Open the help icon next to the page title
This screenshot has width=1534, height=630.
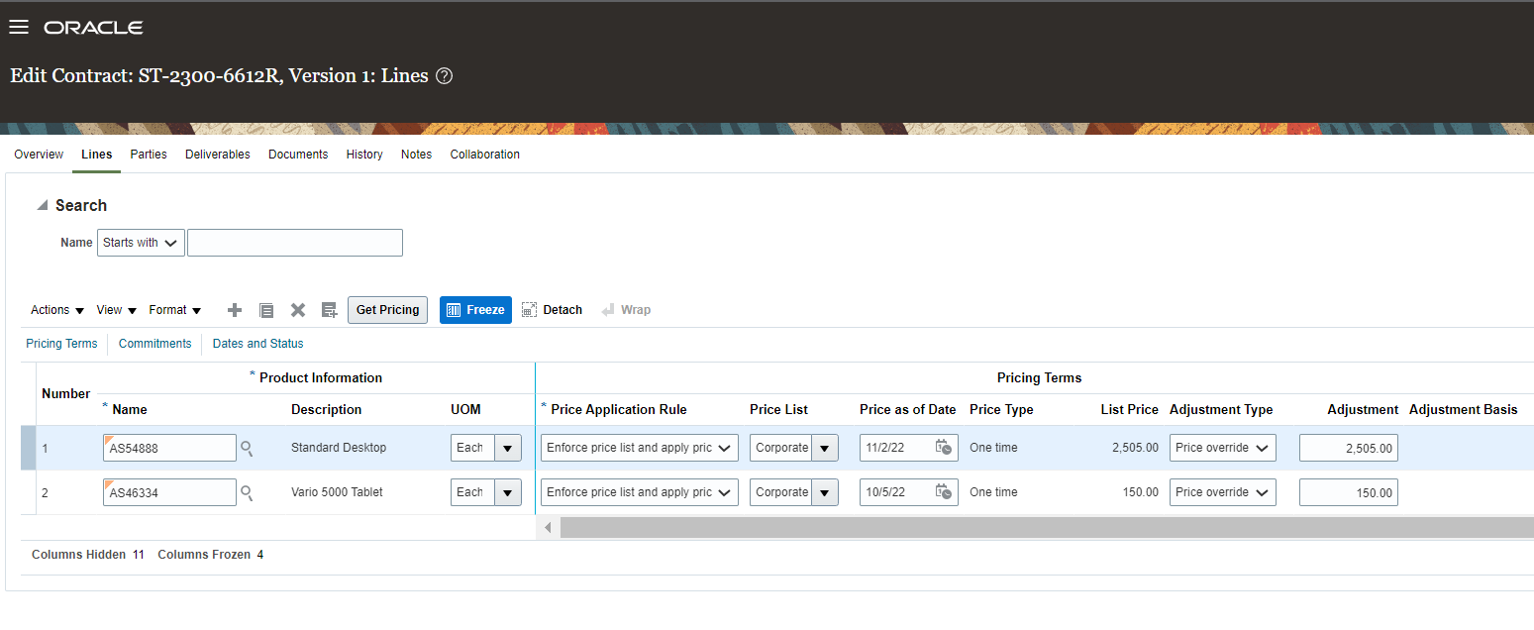(x=443, y=75)
